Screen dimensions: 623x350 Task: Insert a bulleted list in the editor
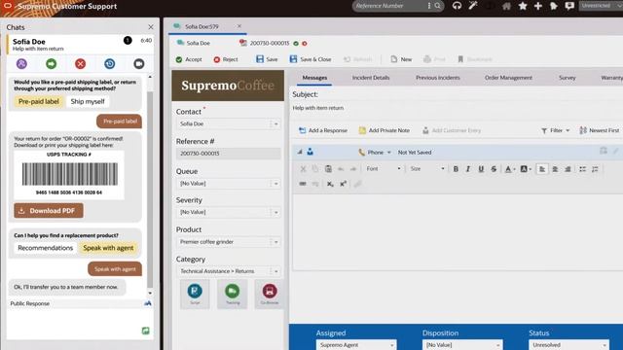[582, 169]
